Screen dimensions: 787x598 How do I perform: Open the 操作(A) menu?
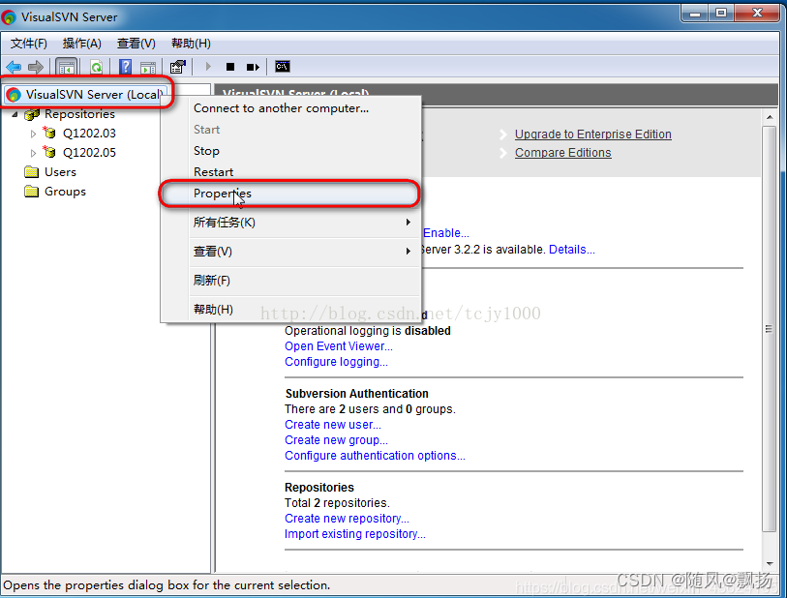[82, 44]
